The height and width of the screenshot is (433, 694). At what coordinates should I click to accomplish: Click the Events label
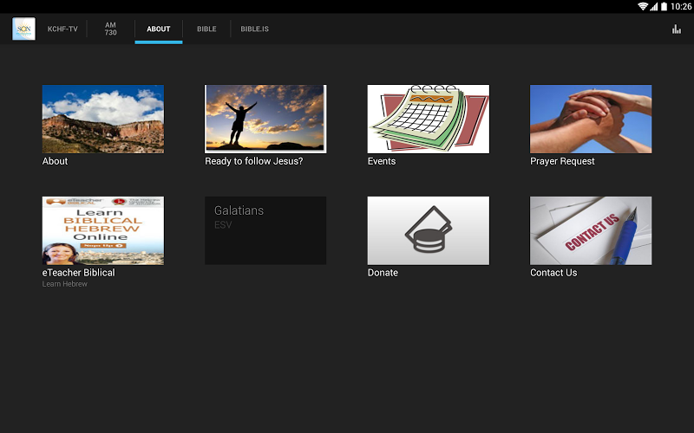[382, 161]
